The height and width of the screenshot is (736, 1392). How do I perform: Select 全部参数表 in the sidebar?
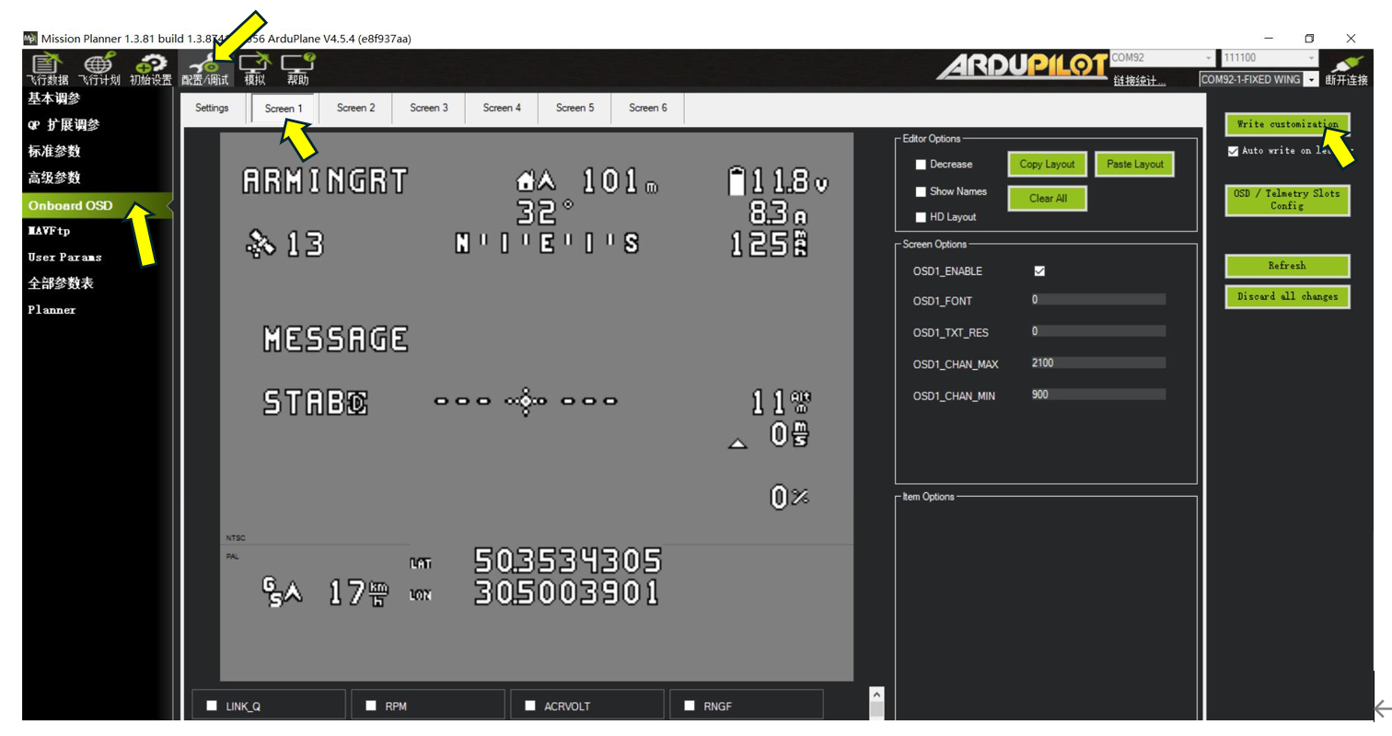point(61,283)
